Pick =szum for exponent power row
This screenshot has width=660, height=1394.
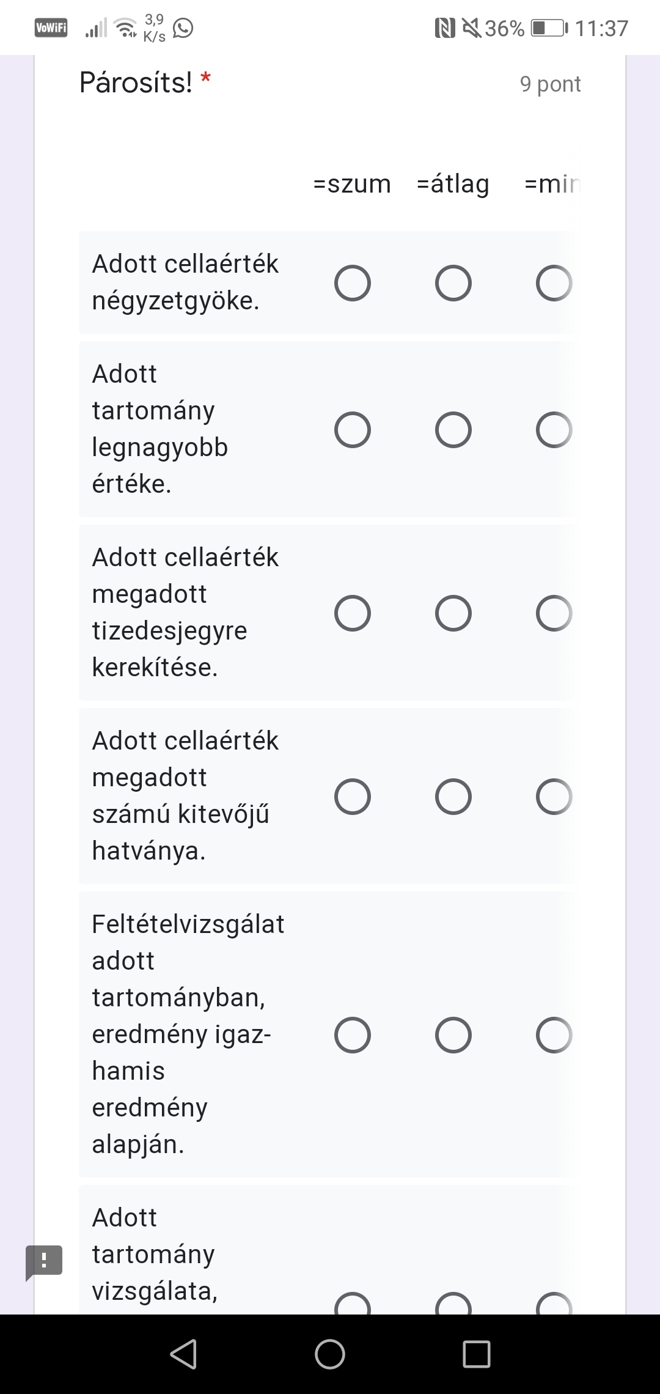click(x=353, y=797)
